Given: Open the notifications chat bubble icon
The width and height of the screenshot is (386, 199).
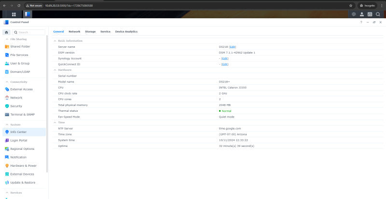Looking at the screenshot, I should [354, 14].
